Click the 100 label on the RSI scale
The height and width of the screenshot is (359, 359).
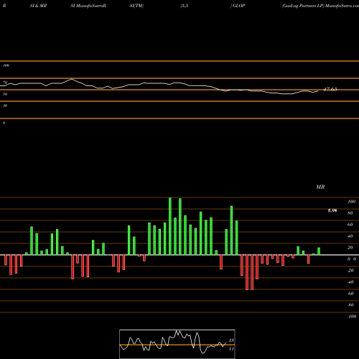(x=6, y=65)
